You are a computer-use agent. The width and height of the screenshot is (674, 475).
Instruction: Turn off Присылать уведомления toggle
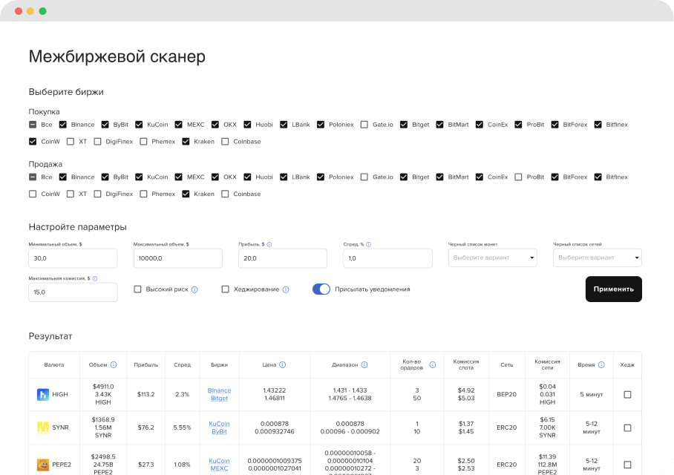pyautogui.click(x=321, y=289)
